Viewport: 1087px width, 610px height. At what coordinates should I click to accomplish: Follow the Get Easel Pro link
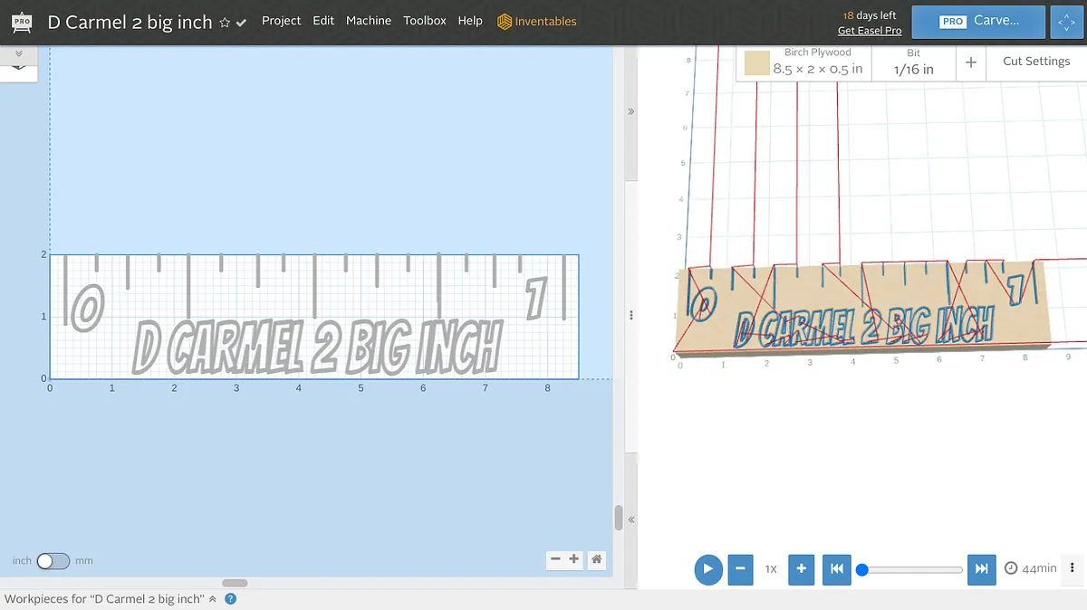point(869,31)
